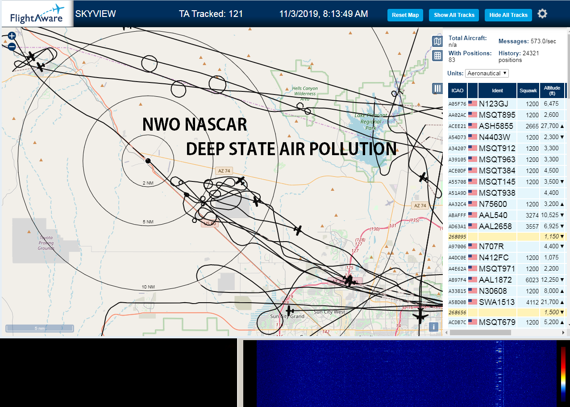Select aircraft row MSQT971
570x407 pixels.
click(x=507, y=268)
